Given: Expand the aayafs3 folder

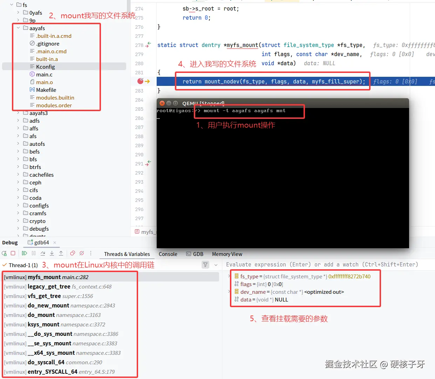Looking at the screenshot, I should coord(18,113).
